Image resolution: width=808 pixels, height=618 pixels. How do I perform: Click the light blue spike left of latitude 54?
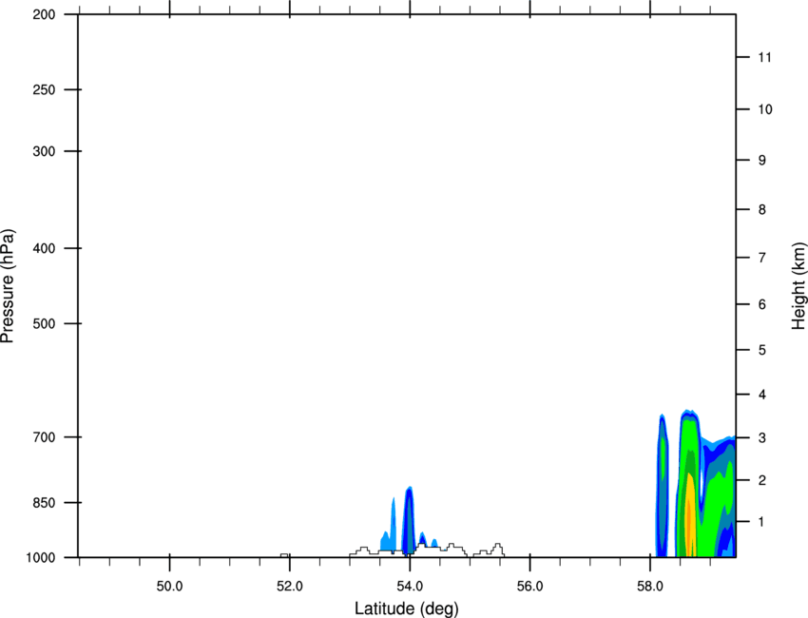393,523
